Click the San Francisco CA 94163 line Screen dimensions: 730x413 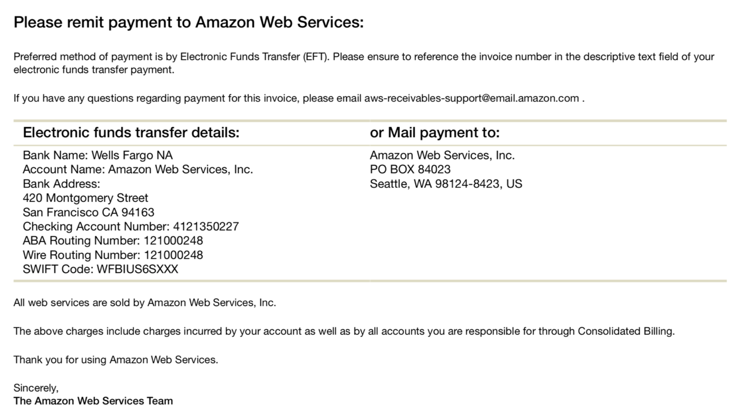(x=89, y=212)
